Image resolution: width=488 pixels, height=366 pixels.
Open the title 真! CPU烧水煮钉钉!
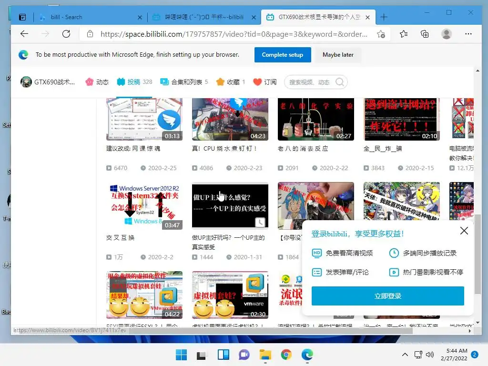pos(224,149)
